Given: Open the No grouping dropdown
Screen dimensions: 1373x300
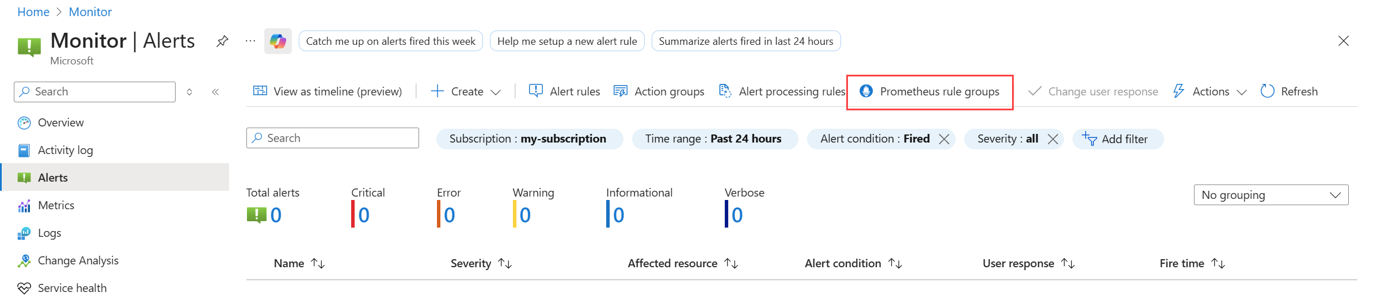Looking at the screenshot, I should coord(1271,195).
